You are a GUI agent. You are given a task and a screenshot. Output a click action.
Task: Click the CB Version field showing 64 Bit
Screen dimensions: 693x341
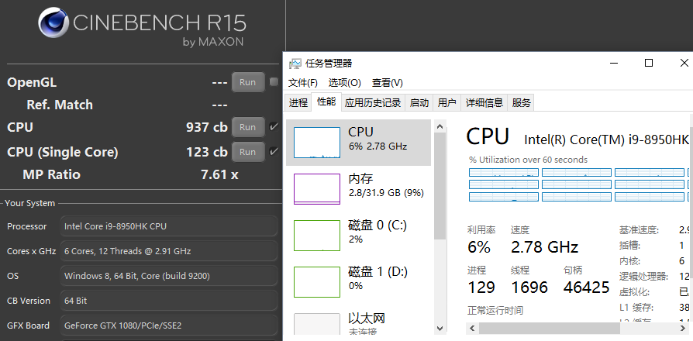tap(168, 301)
